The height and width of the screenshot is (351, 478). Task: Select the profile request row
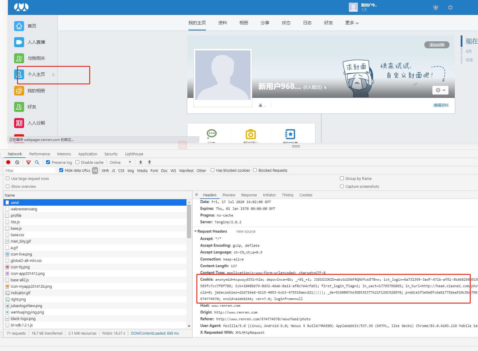pos(95,215)
